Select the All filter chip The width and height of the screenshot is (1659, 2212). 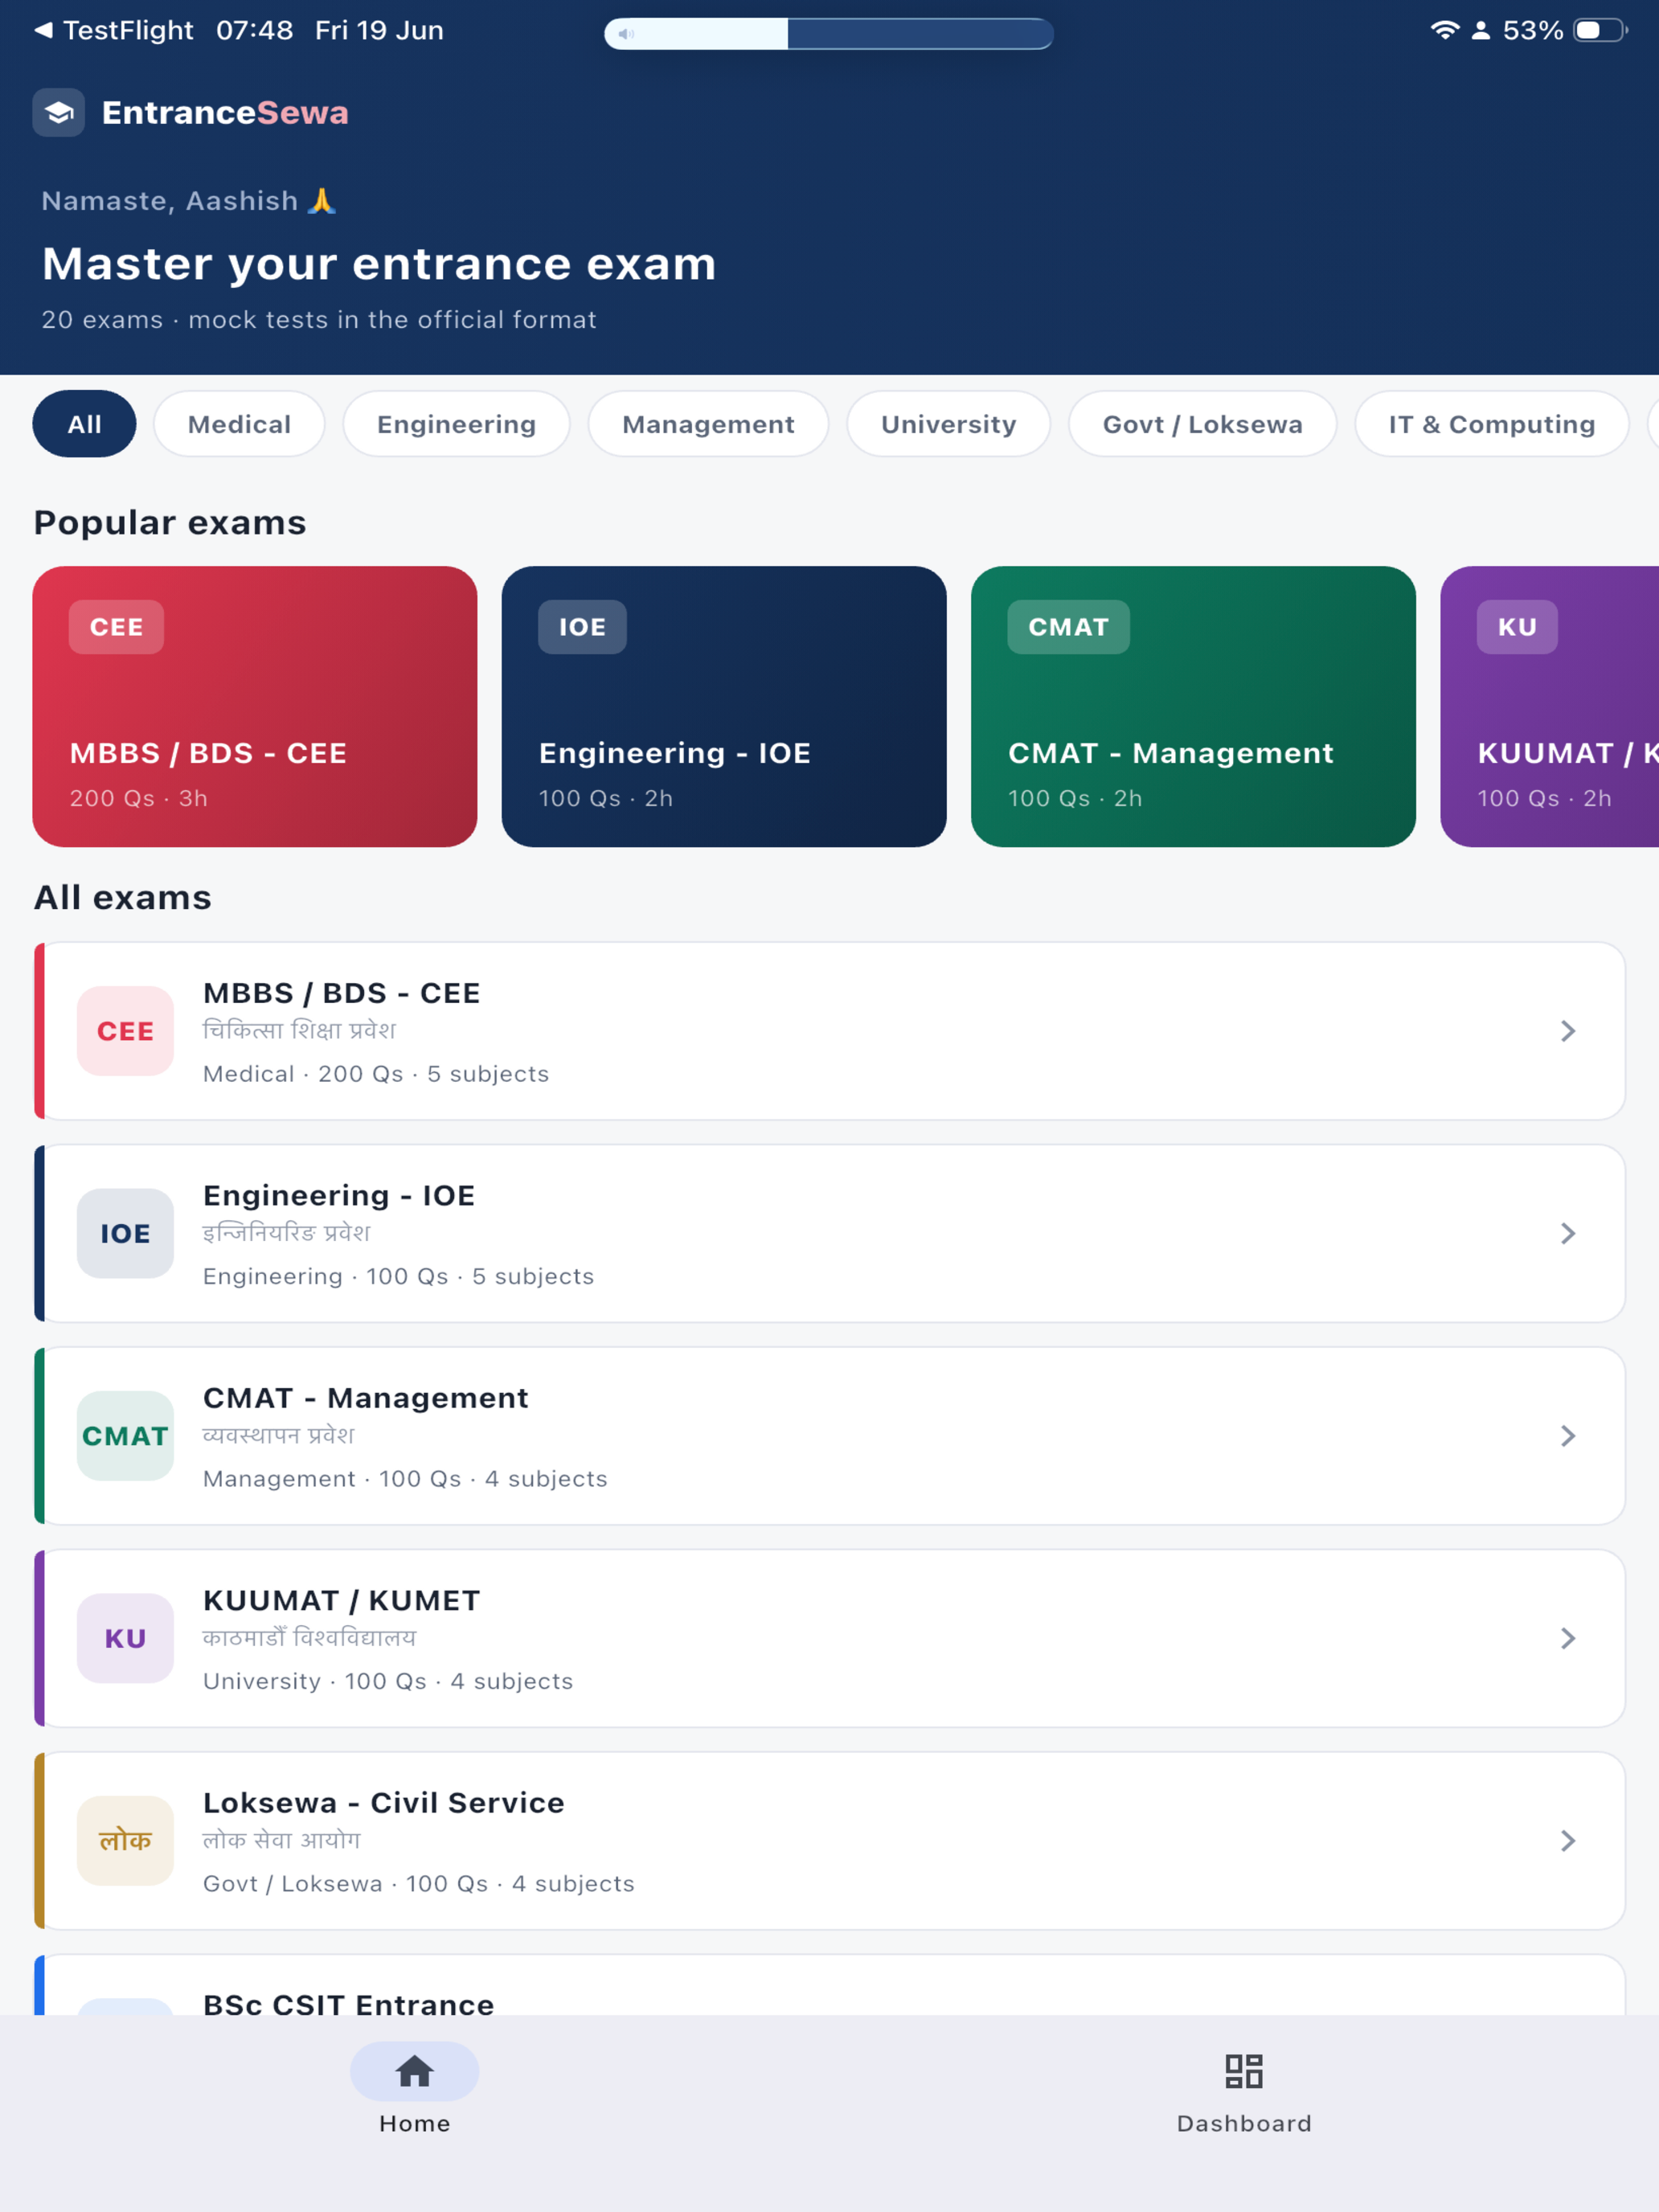[x=85, y=424]
